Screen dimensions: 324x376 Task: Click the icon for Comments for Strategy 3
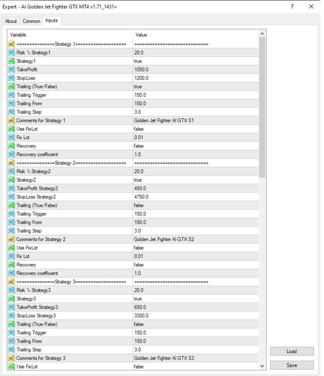[11, 358]
